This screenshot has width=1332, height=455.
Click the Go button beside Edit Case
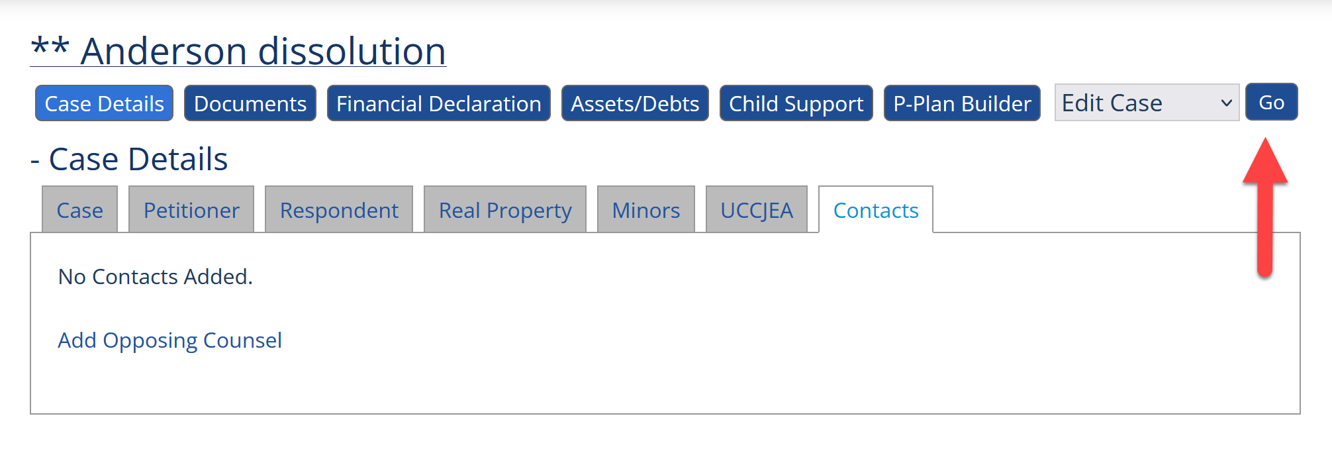point(1271,102)
